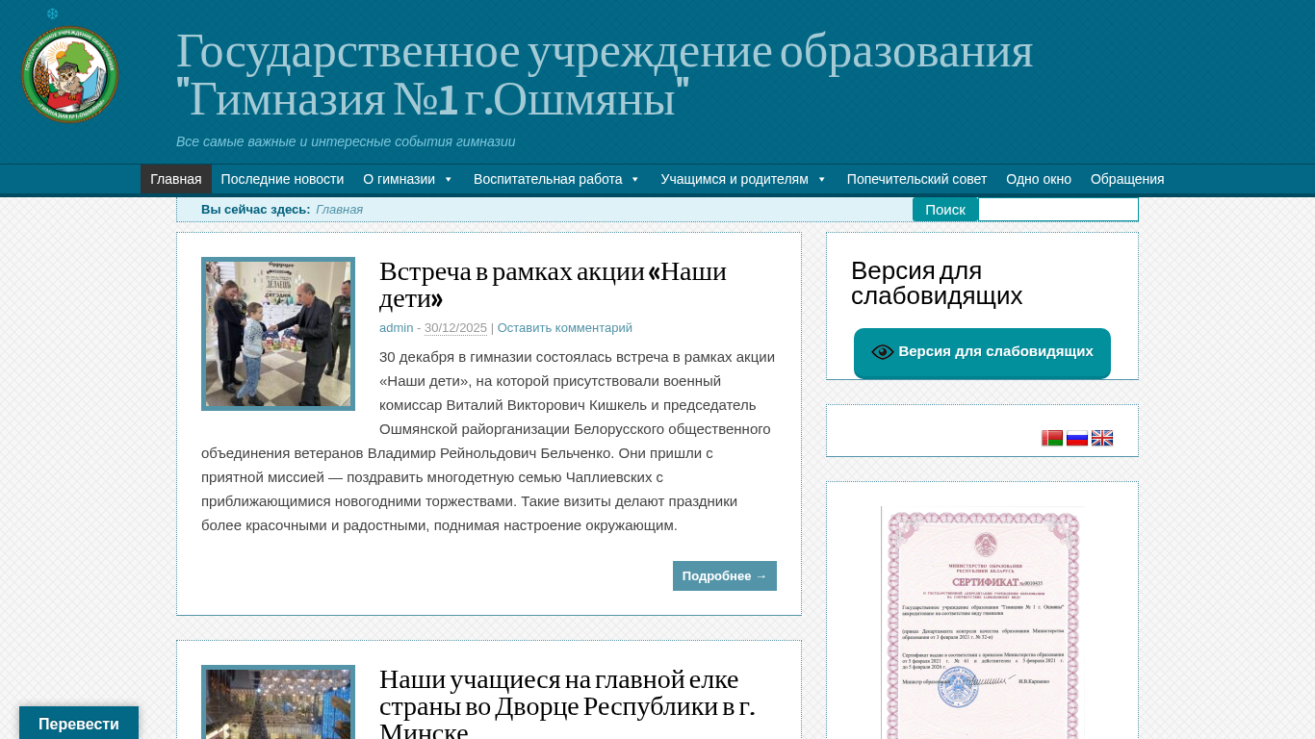Screen dimensions: 1315x739
Task: Click the Поиск search button
Action: (945, 210)
